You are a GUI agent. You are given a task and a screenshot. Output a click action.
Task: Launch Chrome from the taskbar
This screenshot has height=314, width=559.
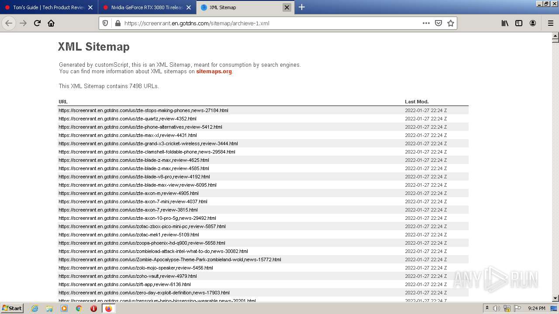pos(79,308)
